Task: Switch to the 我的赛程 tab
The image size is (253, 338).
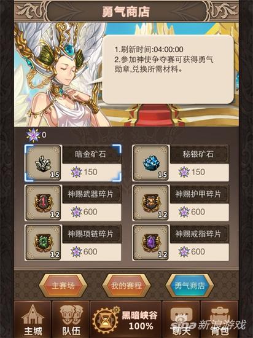Action: point(126,286)
